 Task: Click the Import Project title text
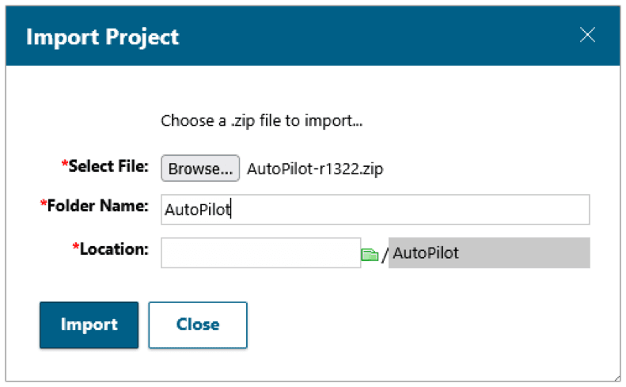click(x=103, y=36)
